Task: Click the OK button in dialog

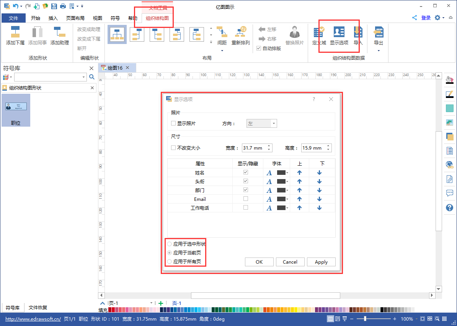Action: [x=259, y=262]
